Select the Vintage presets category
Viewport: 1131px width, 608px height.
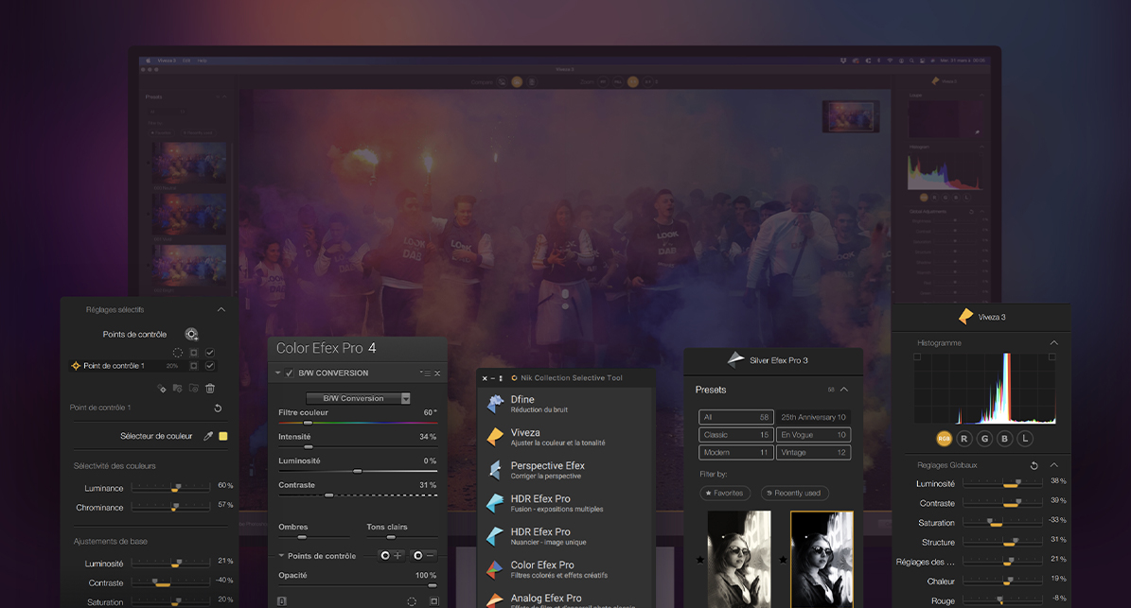tap(812, 453)
